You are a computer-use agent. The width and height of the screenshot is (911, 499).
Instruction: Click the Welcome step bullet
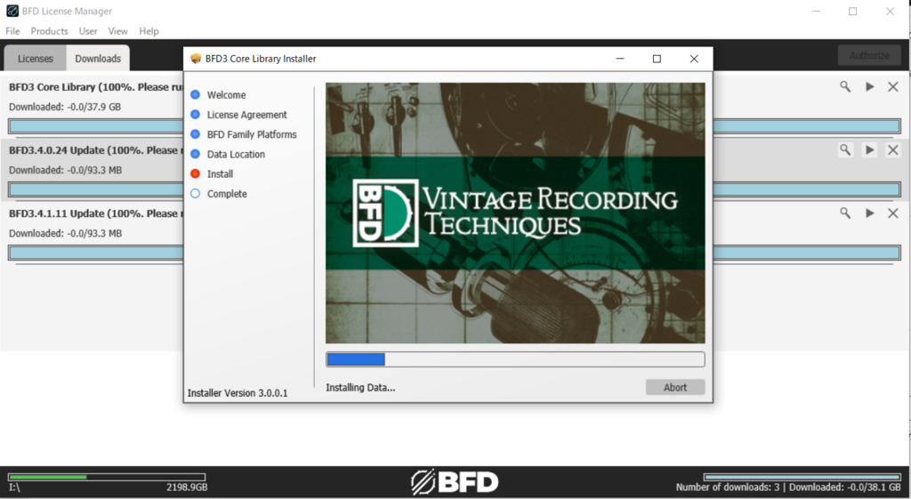tap(195, 94)
